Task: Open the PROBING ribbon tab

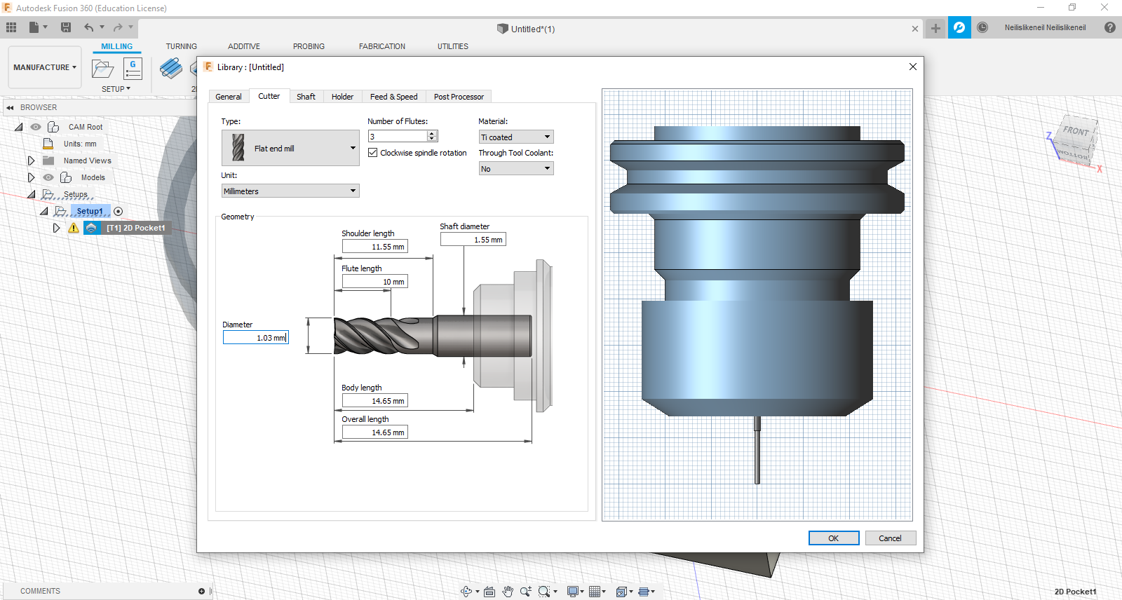Action: (x=309, y=46)
